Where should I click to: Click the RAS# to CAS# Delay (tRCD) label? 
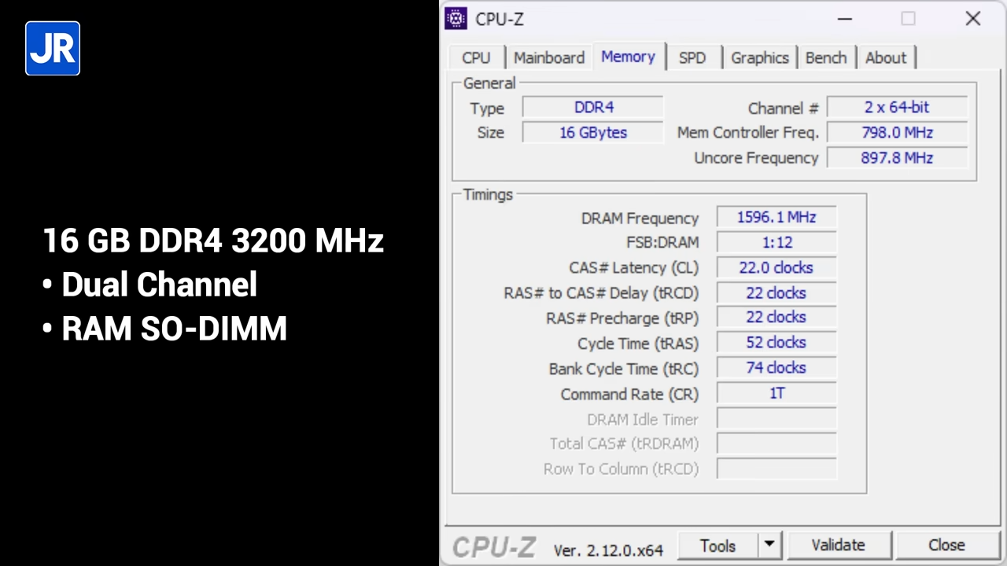(x=601, y=293)
